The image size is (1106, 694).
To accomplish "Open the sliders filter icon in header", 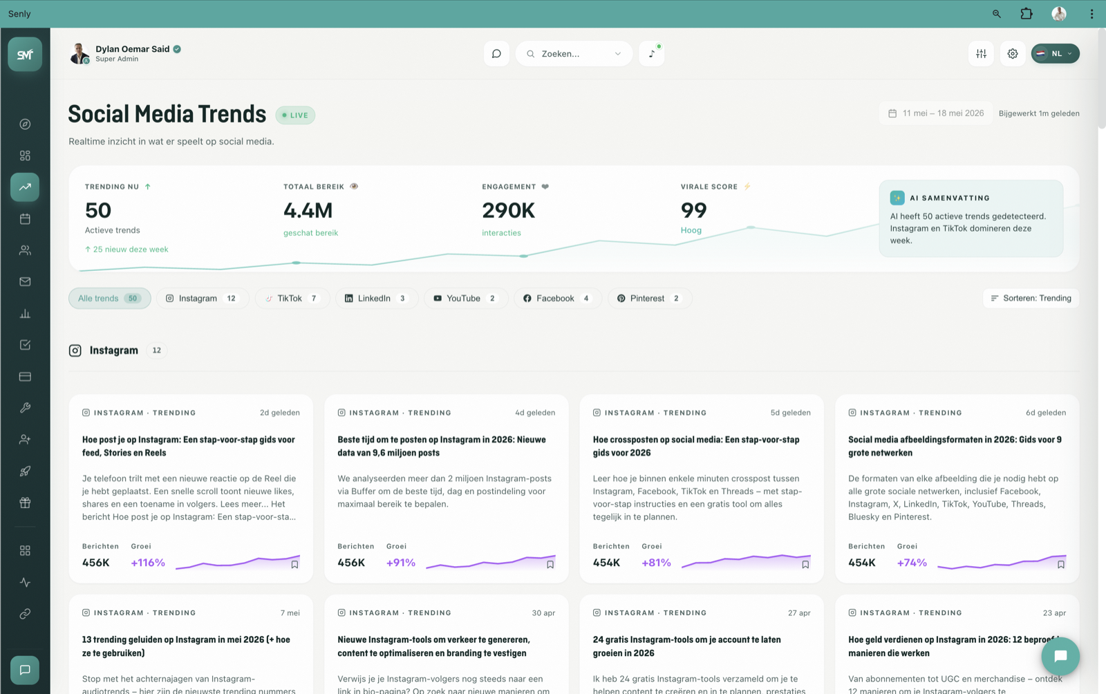I will [x=981, y=53].
